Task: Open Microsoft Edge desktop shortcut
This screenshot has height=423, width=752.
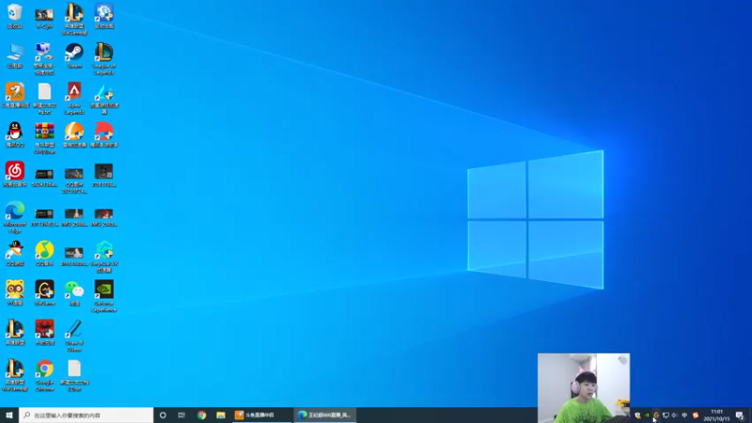Action: click(x=15, y=217)
